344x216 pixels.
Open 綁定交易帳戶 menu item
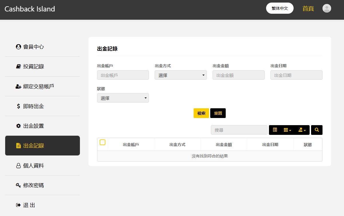[42, 86]
